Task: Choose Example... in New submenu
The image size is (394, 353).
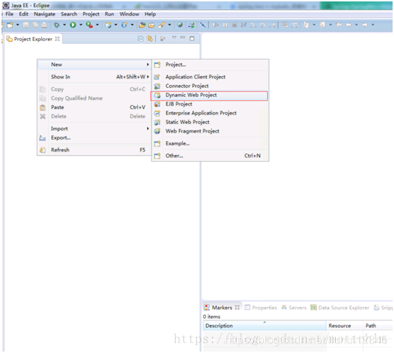Action: [x=210, y=144]
